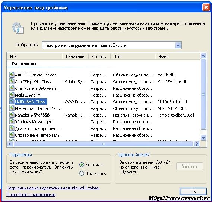The image size is (212, 202).
Task: Click the Разрешено group heading
Action: (x=24, y=64)
